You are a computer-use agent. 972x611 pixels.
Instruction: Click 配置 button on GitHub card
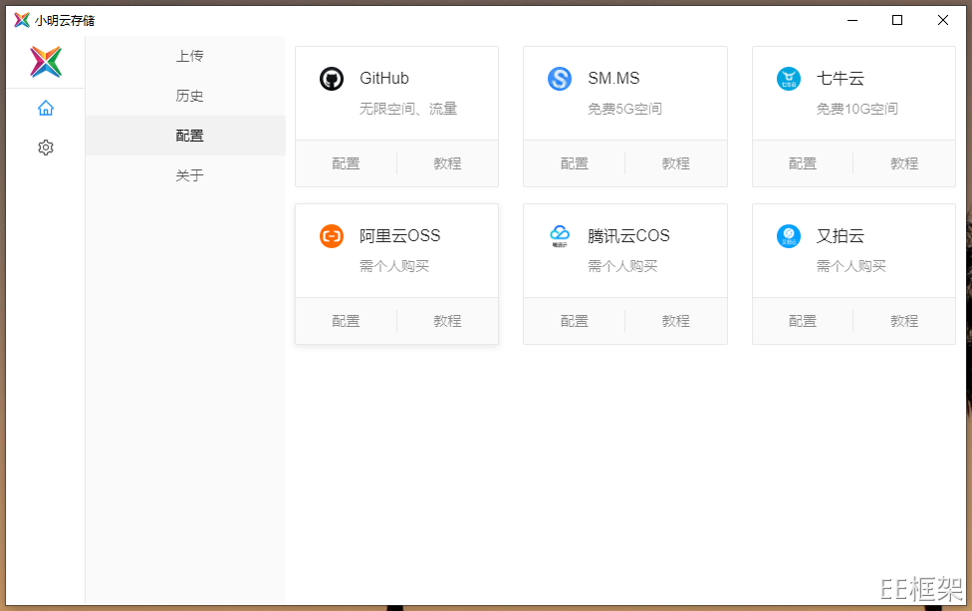click(x=346, y=163)
